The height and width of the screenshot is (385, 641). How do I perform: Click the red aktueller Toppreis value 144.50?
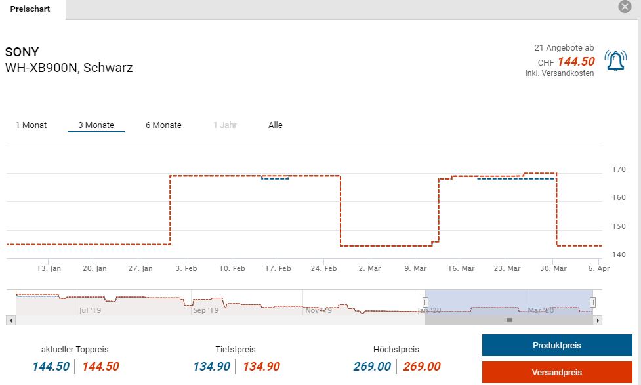100,366
